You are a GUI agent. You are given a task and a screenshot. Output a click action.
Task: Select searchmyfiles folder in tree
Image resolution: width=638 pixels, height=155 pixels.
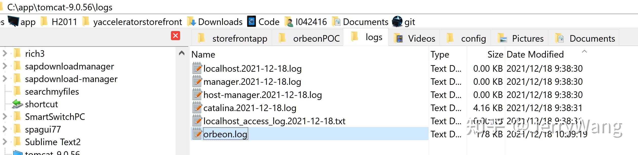(52, 91)
